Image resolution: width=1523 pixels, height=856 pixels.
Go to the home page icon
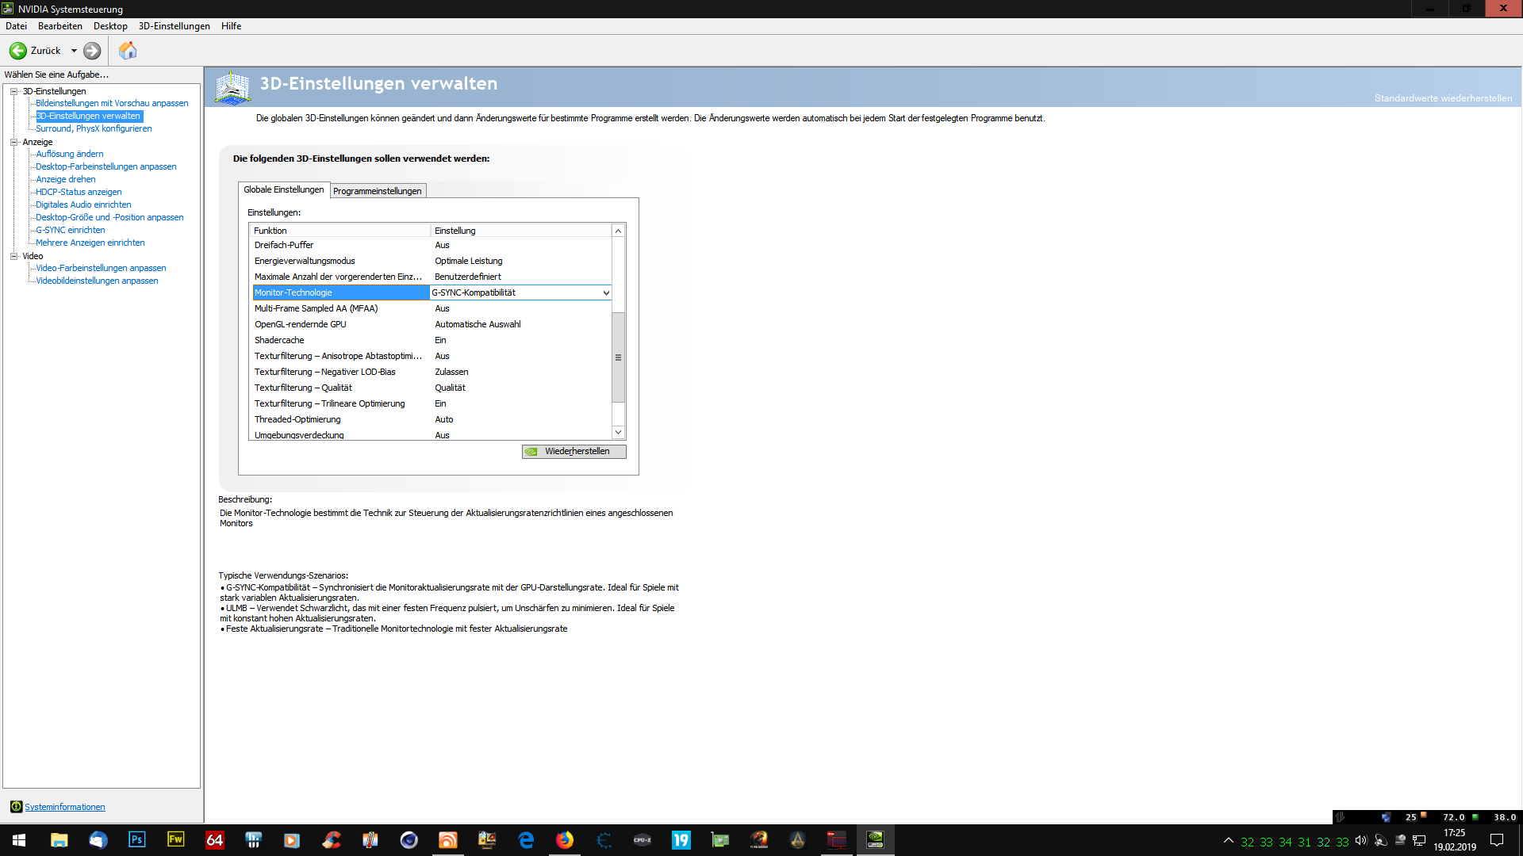click(128, 51)
